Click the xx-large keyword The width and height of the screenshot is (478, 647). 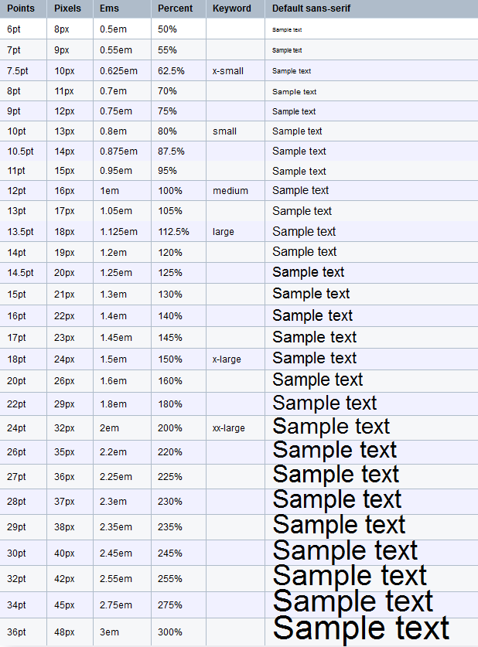(229, 428)
